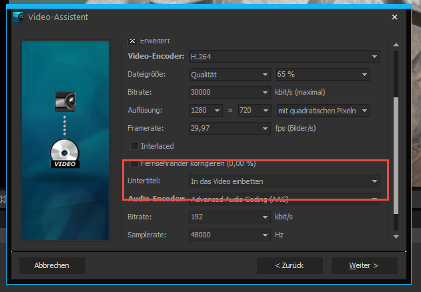Image resolution: width=421 pixels, height=292 pixels.
Task: Click the scroll down arrow of the settings scrollbar
Action: [x=396, y=236]
